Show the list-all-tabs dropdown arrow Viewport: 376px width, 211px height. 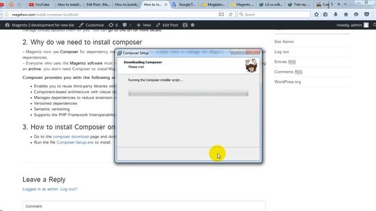[x=345, y=4]
